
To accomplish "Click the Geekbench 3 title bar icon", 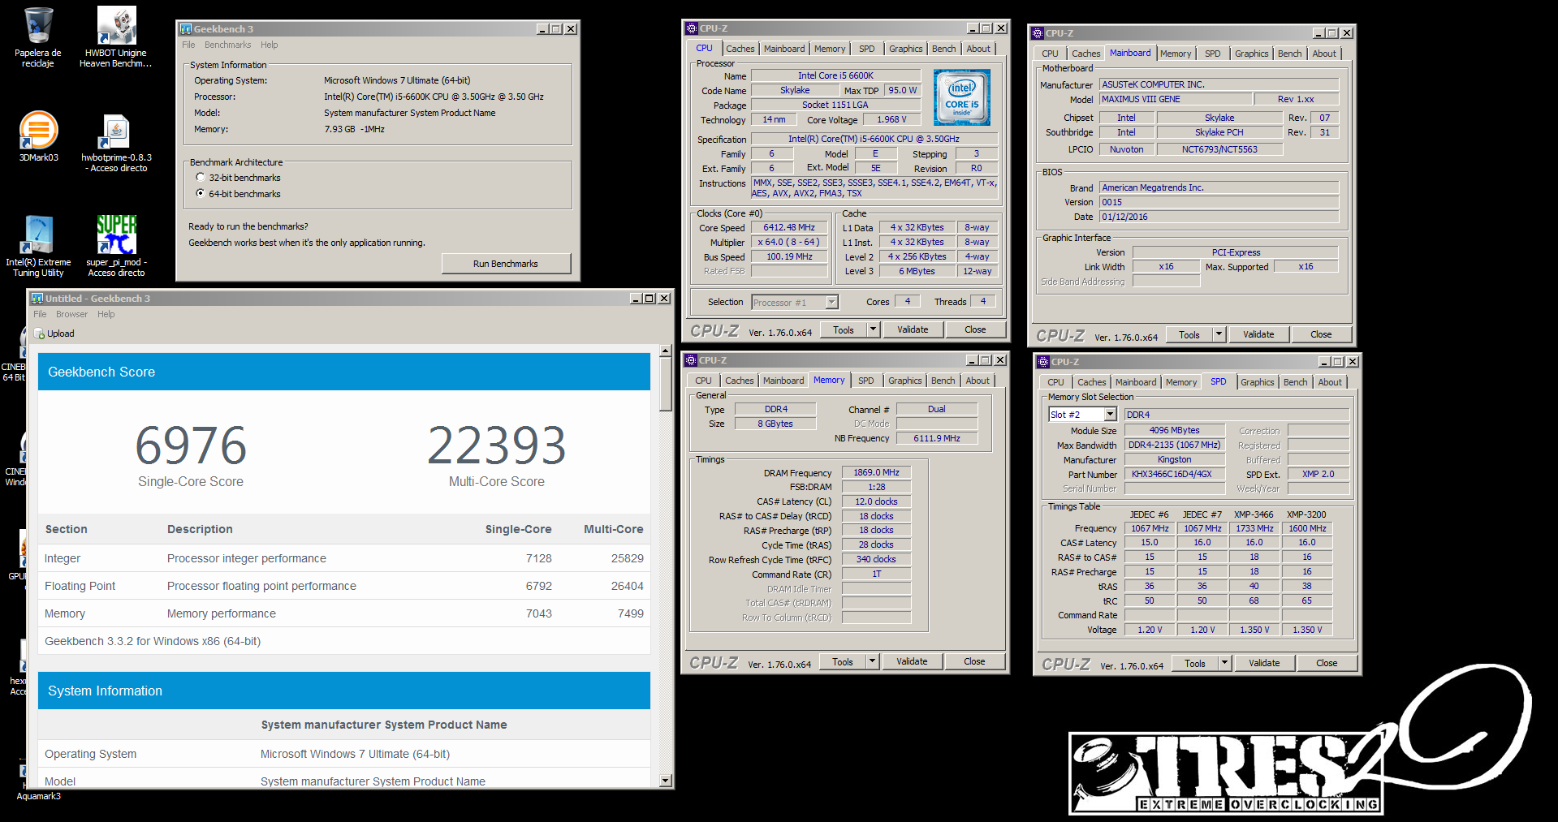I will point(185,29).
